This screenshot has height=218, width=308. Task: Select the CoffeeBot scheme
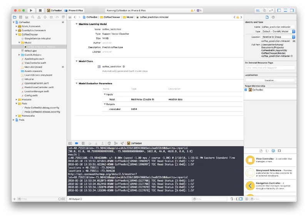click(x=54, y=10)
